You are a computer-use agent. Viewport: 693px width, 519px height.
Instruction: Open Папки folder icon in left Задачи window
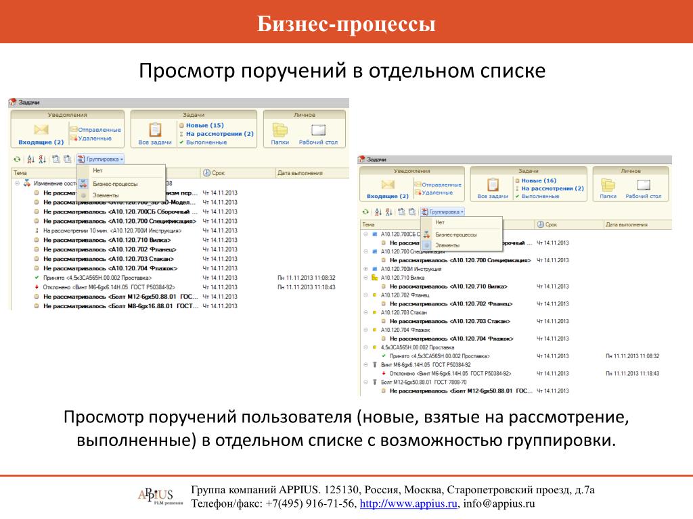pyautogui.click(x=280, y=130)
